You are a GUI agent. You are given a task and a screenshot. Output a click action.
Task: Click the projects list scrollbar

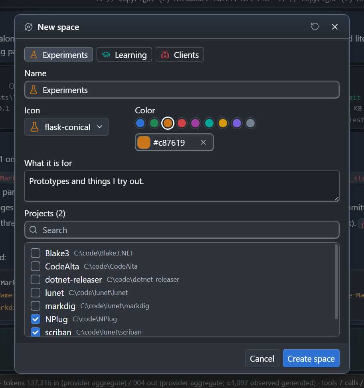click(336, 281)
